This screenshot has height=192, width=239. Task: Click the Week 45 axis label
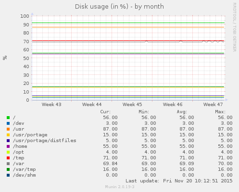132,105
